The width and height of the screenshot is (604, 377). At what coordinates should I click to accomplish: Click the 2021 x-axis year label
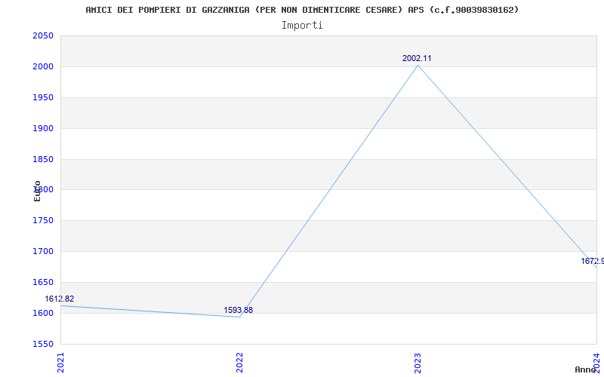tap(61, 363)
